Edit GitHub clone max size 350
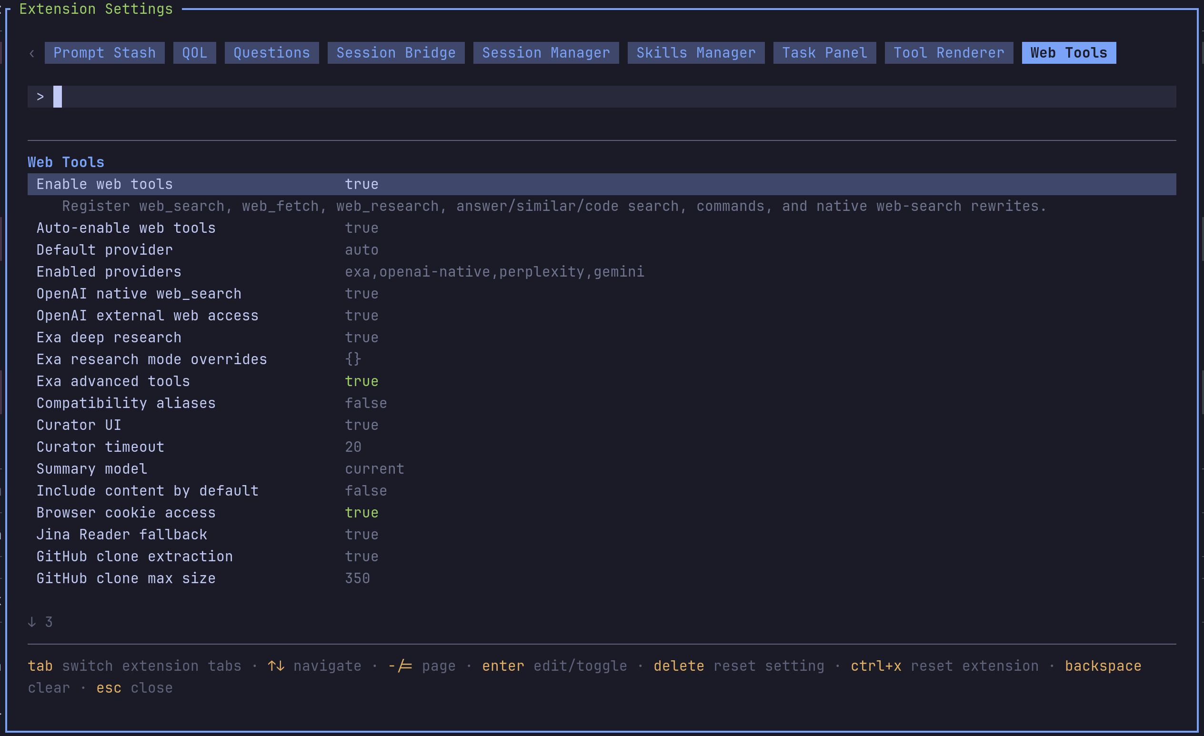The image size is (1204, 736). pos(358,579)
